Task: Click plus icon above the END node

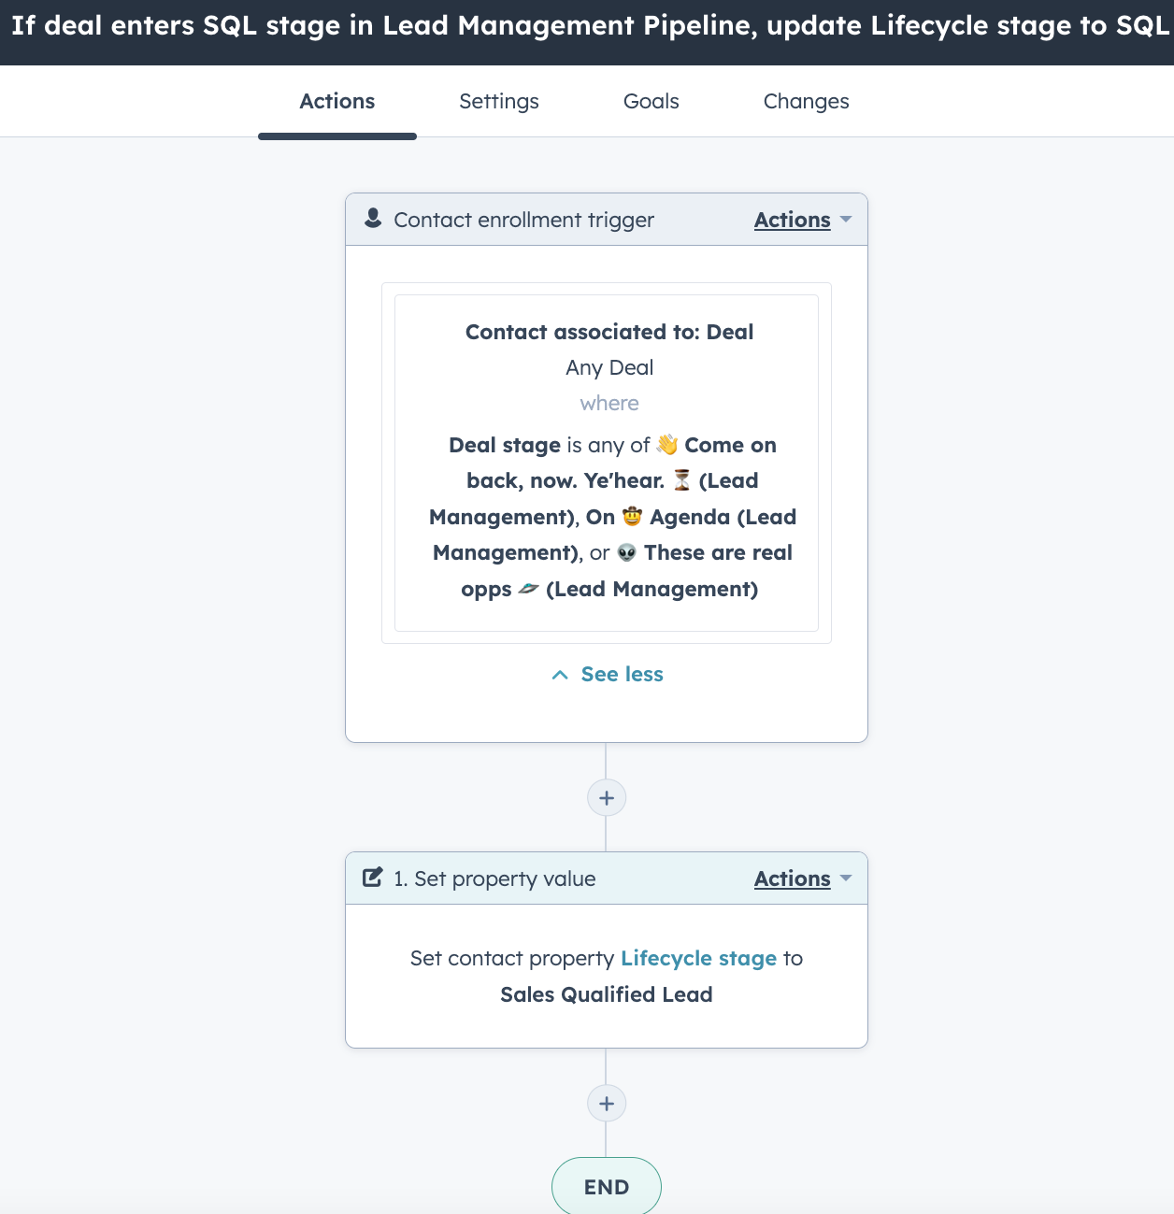Action: point(607,1104)
